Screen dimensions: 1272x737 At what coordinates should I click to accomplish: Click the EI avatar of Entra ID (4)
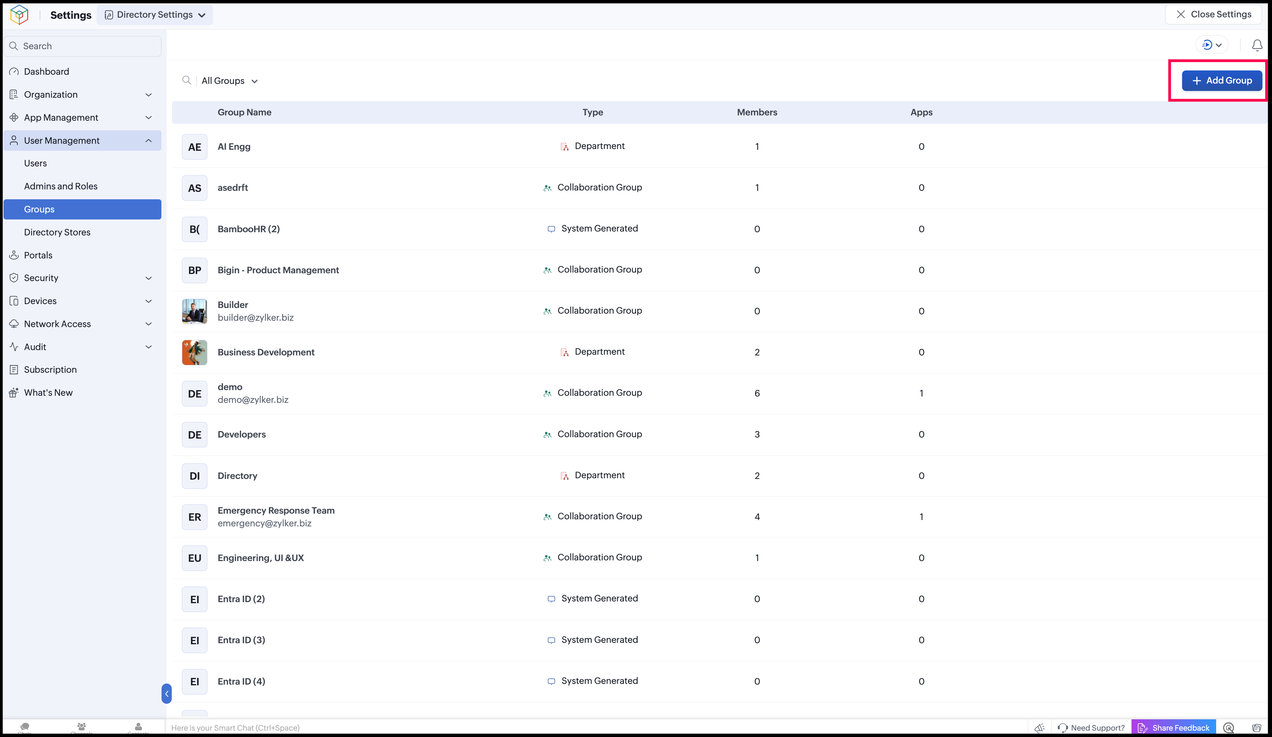(194, 681)
